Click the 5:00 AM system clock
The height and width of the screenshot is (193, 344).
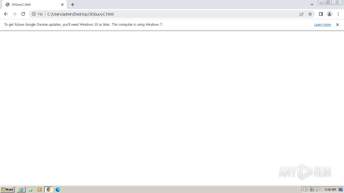pos(330,190)
